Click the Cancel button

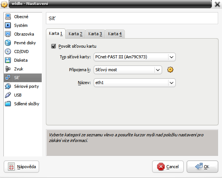click(x=168, y=167)
